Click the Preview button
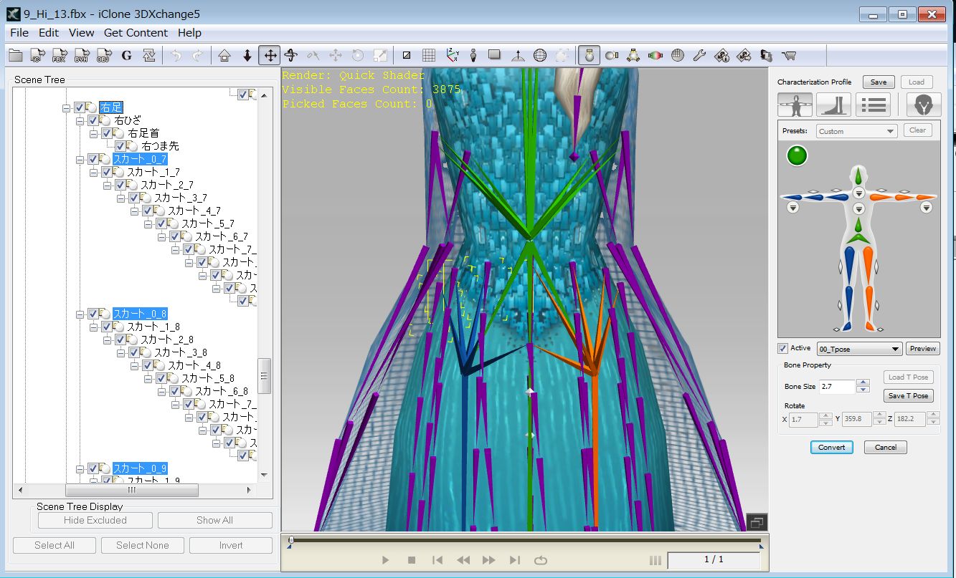Image resolution: width=956 pixels, height=578 pixels. point(923,349)
